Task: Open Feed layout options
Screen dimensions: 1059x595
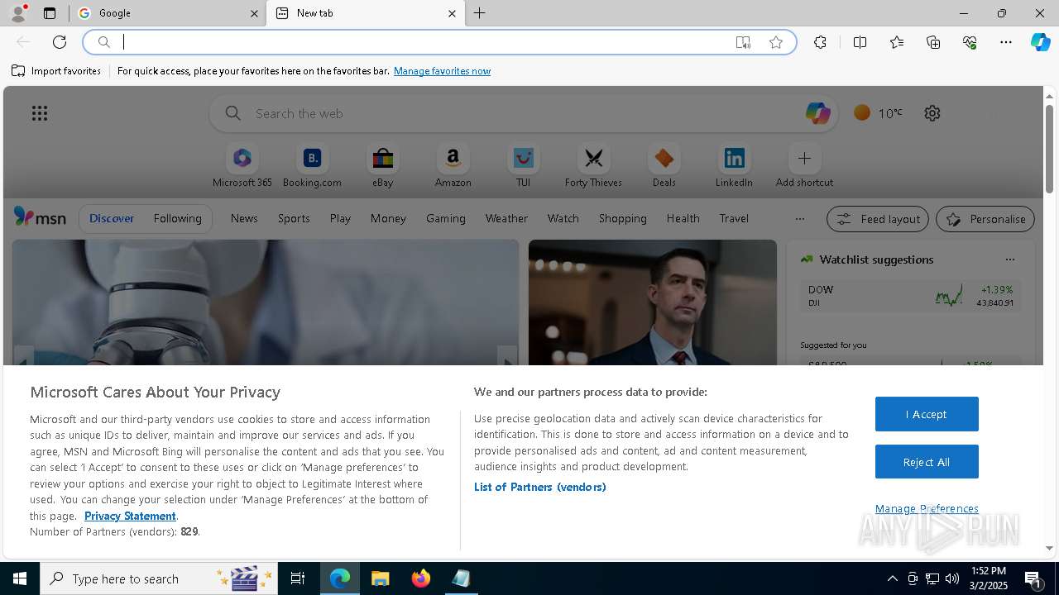Action: (x=878, y=219)
